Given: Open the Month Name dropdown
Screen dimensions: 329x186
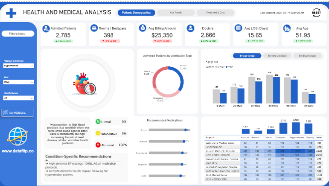Looking at the screenshot, I should (x=18, y=97).
